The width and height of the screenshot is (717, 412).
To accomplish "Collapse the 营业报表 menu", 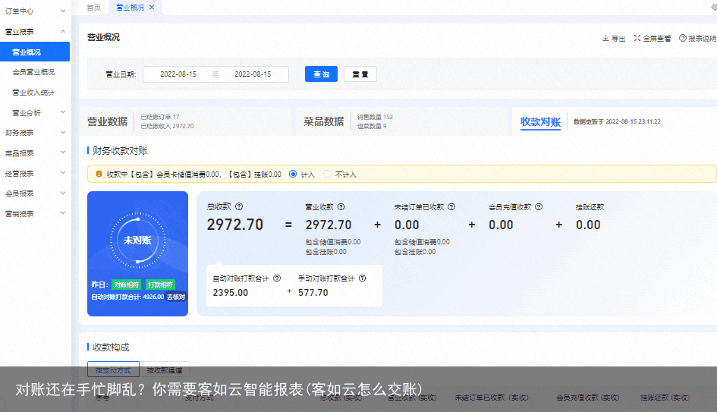I will coord(63,32).
